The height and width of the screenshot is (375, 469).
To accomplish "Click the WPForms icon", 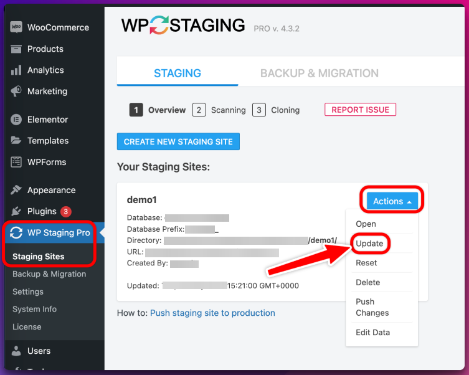I will 16,162.
